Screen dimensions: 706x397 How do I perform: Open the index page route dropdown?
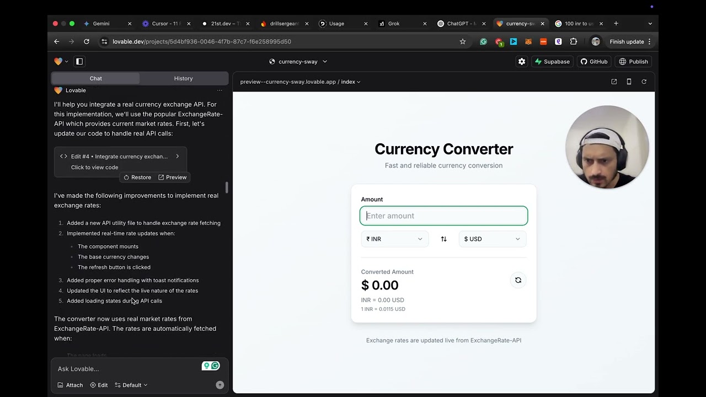351,82
